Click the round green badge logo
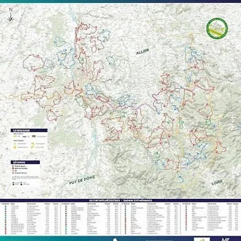241x241 pixels. tap(217, 28)
